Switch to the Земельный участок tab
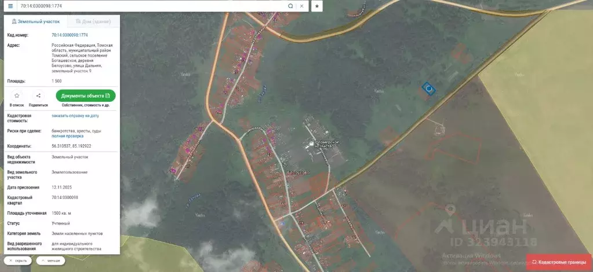Viewport: 593px width, 272px height. click(36, 21)
